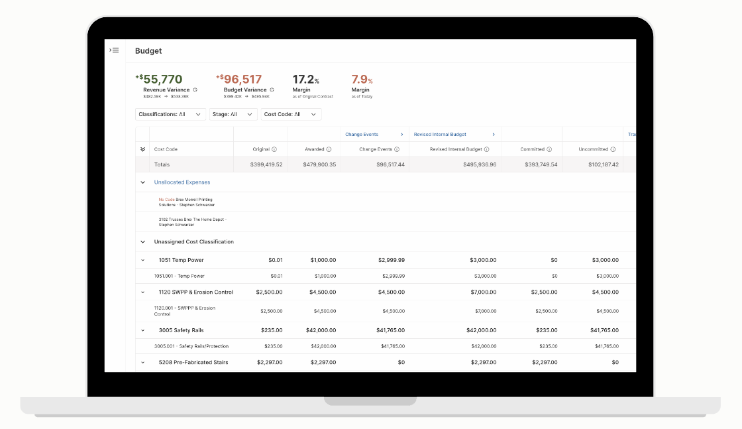Open the Change Events group header link
This screenshot has width=742, height=429.
point(374,135)
